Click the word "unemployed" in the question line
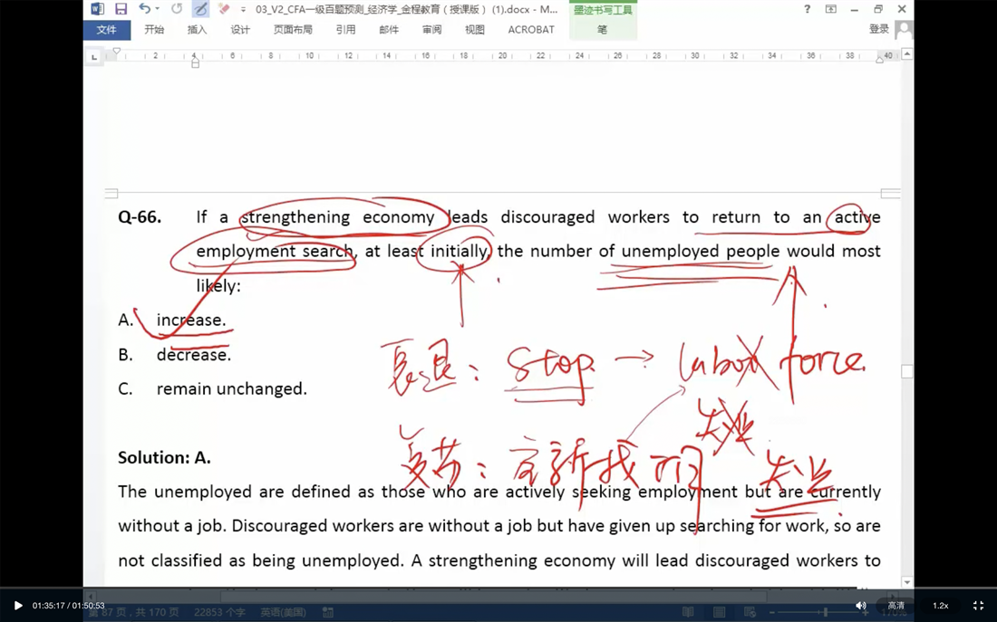This screenshot has height=622, width=997. (670, 252)
